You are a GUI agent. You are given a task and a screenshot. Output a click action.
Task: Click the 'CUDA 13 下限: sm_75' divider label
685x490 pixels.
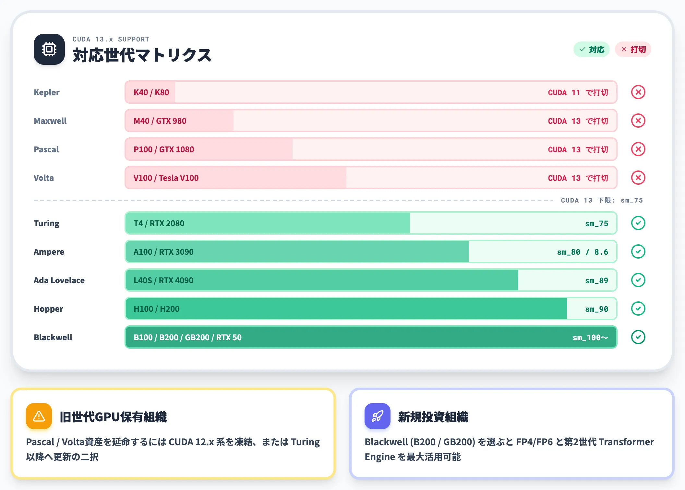602,200
